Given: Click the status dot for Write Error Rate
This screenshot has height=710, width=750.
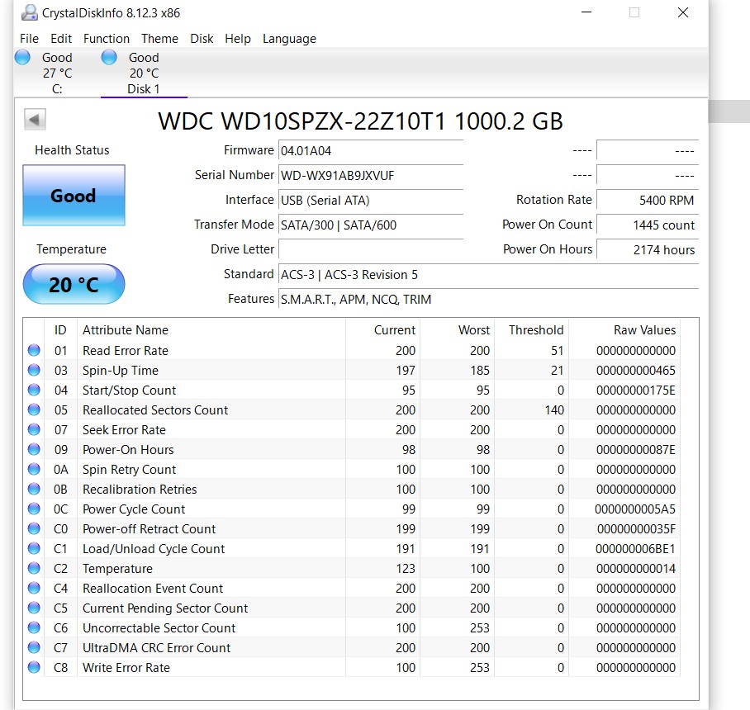Looking at the screenshot, I should 34,667.
